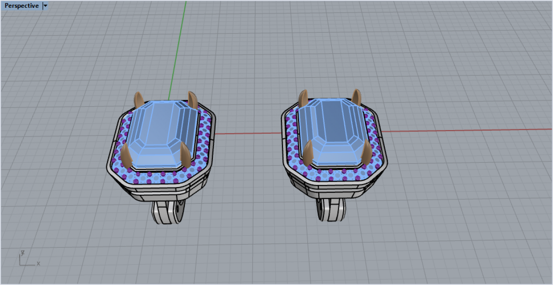
Task: Select the right ring's back-left prong
Action: (x=303, y=98)
